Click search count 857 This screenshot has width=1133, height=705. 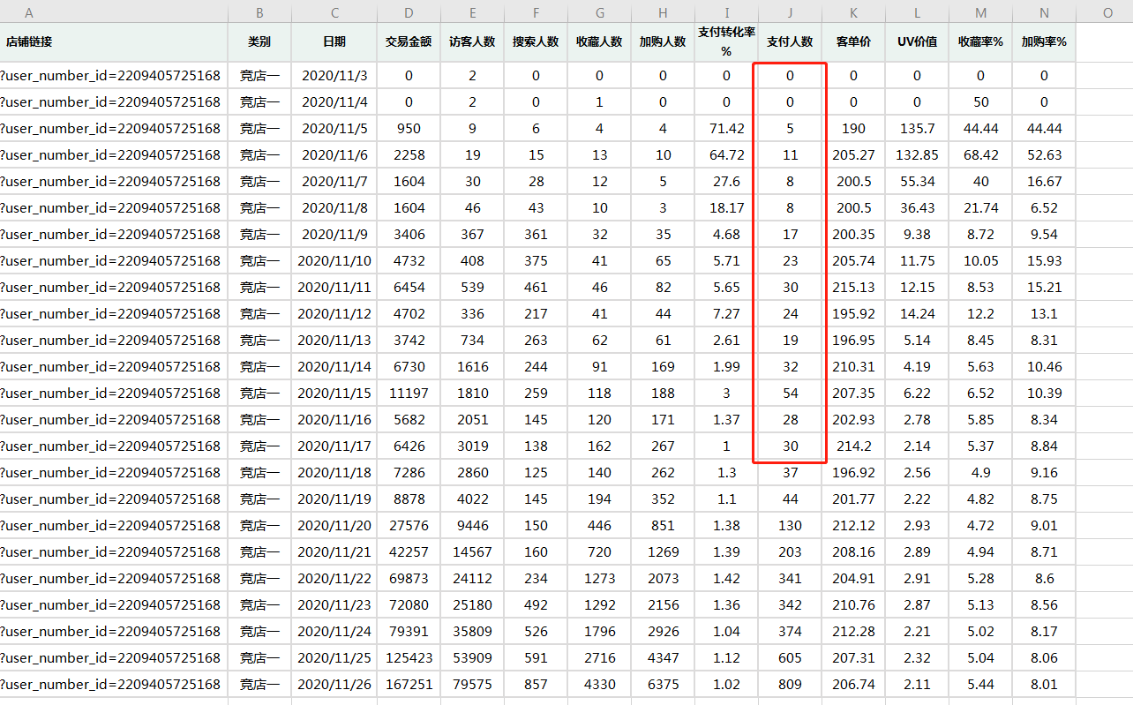pos(536,685)
